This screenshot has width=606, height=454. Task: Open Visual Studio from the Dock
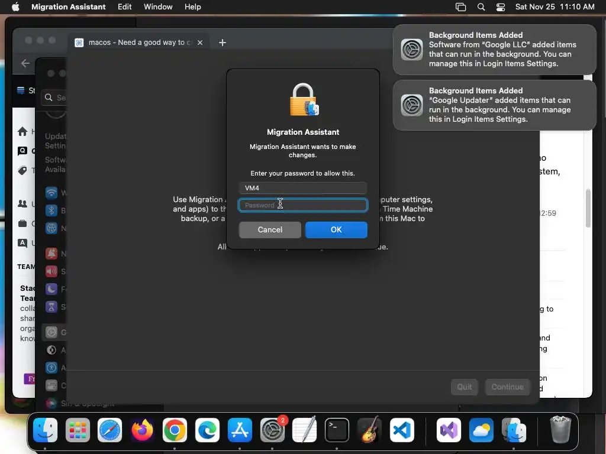click(449, 430)
